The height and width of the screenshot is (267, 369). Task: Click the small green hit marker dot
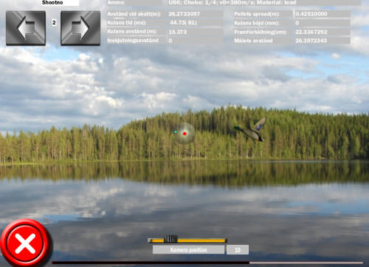tap(176, 132)
